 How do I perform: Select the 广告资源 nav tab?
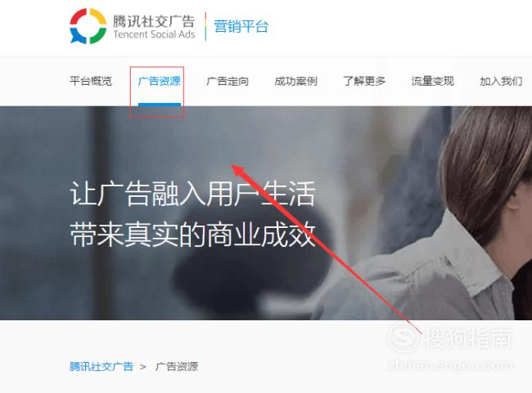point(159,82)
